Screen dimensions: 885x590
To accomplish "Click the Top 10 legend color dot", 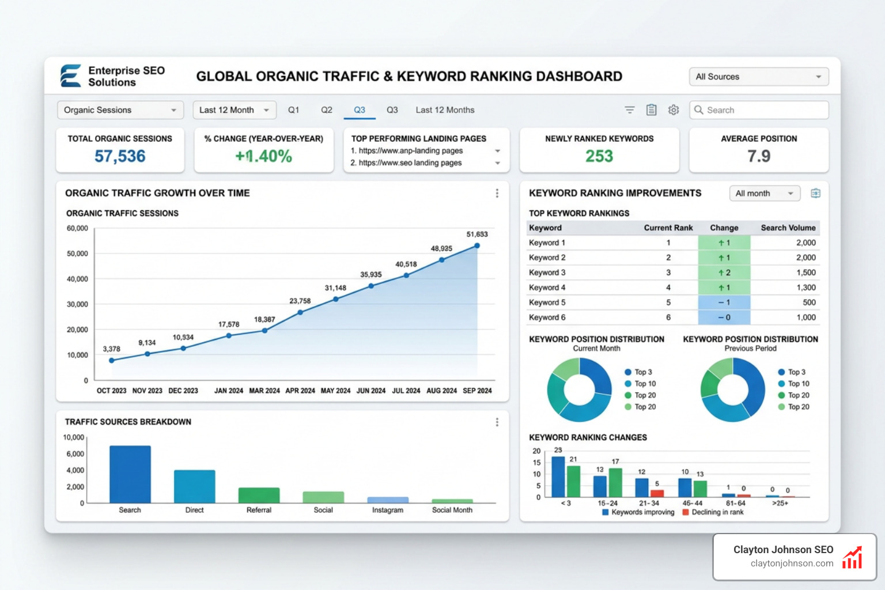I will (628, 384).
